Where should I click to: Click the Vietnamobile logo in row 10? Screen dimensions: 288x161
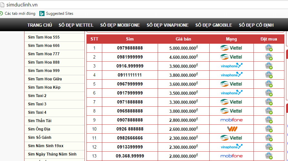pyautogui.click(x=231, y=129)
